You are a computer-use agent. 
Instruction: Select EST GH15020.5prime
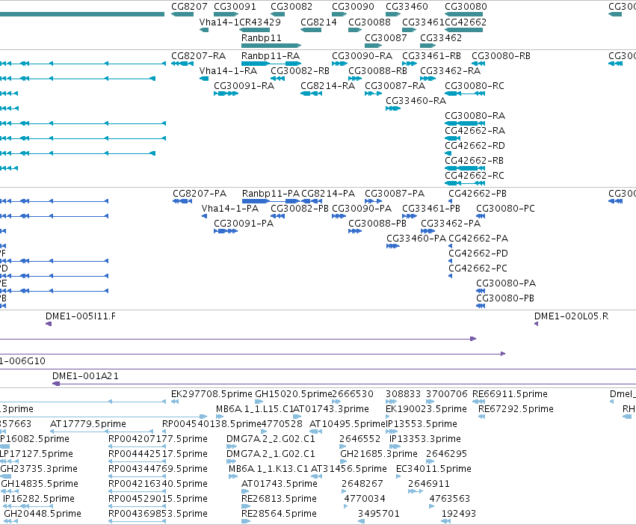point(259,402)
